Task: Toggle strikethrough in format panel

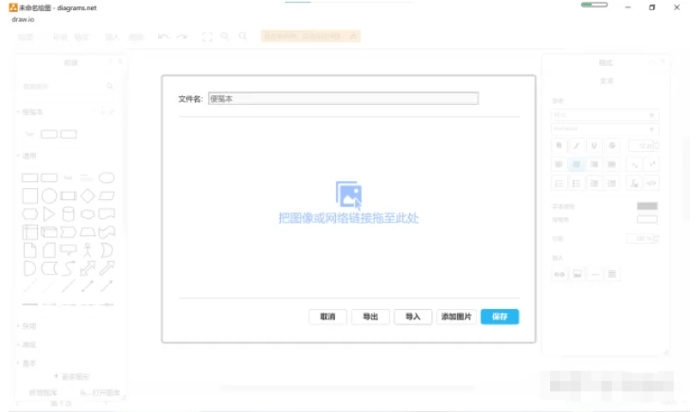Action: click(x=612, y=145)
